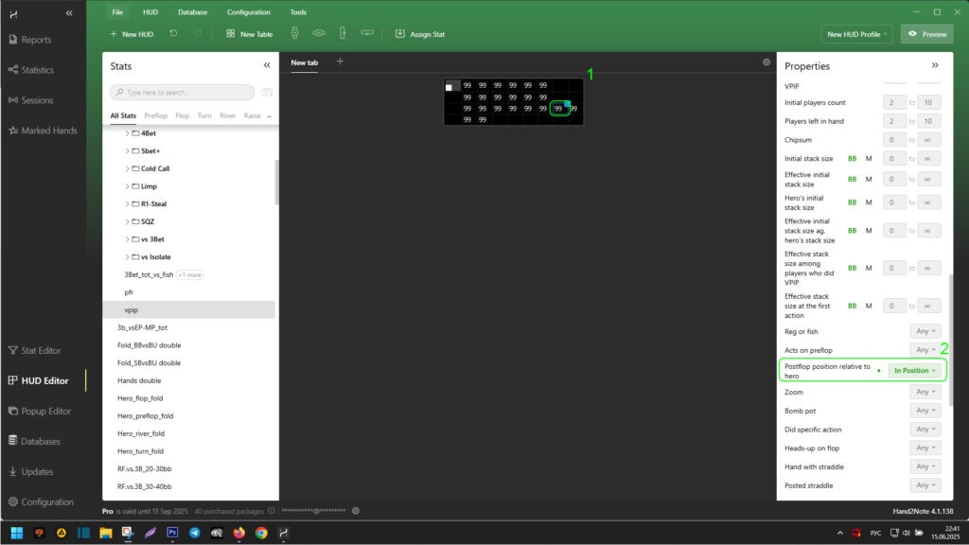Open HUD tab settings gear icon

(766, 62)
